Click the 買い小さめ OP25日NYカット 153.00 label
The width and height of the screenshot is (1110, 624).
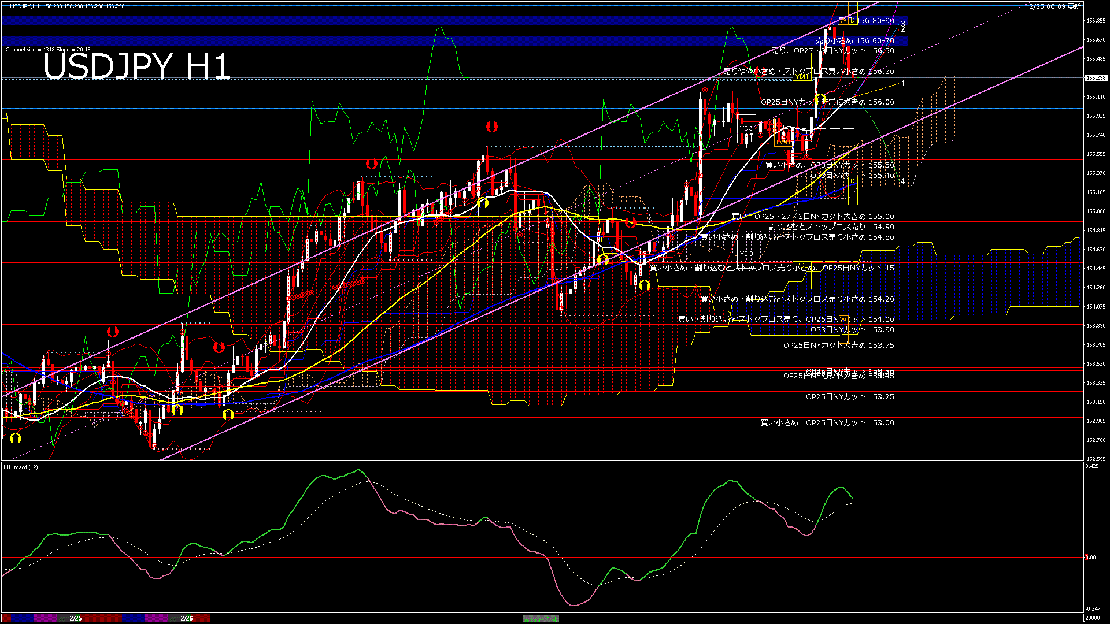[827, 423]
